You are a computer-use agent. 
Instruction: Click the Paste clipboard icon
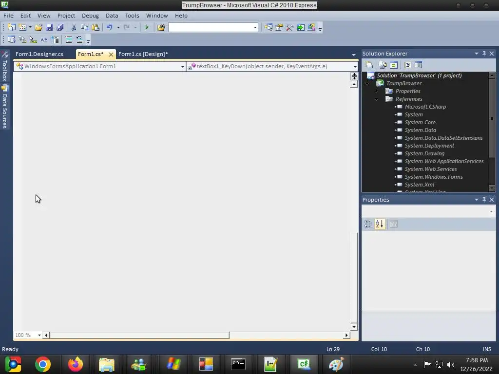pos(95,27)
